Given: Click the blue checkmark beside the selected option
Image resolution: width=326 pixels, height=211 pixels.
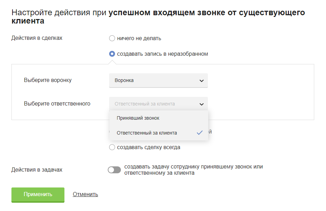Looking at the screenshot, I should pyautogui.click(x=199, y=133).
